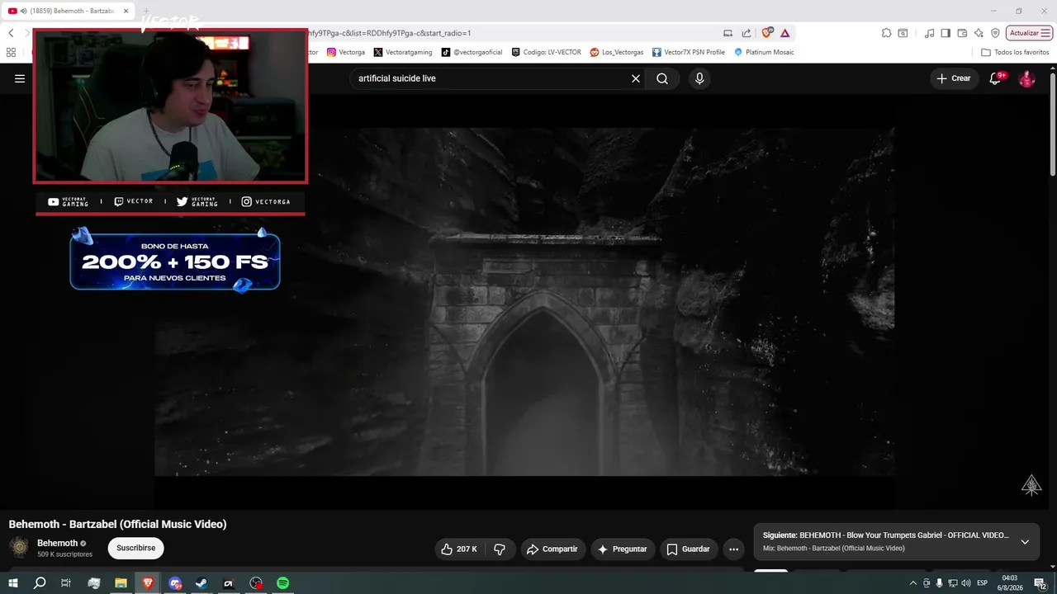Open the @vectorgaoficial TikTok bookmark

coord(472,52)
